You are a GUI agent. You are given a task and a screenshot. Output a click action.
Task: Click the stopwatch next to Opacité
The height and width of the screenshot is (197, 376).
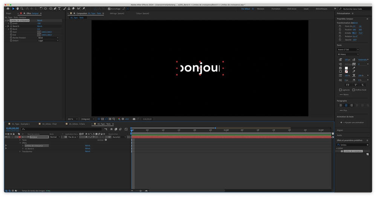point(340,40)
